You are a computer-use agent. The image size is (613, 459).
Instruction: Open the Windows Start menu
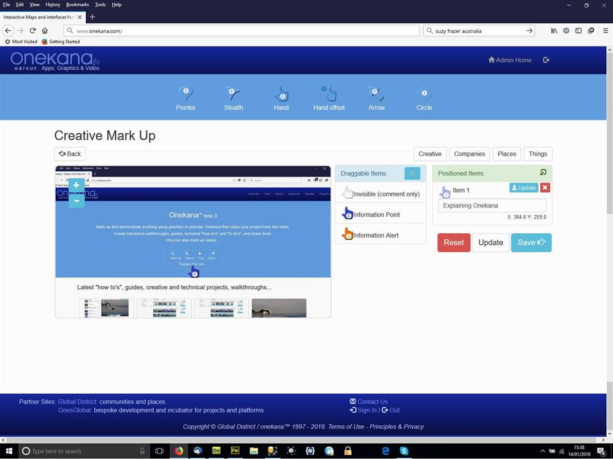coord(9,451)
